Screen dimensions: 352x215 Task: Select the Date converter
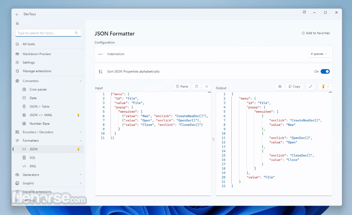49,98
